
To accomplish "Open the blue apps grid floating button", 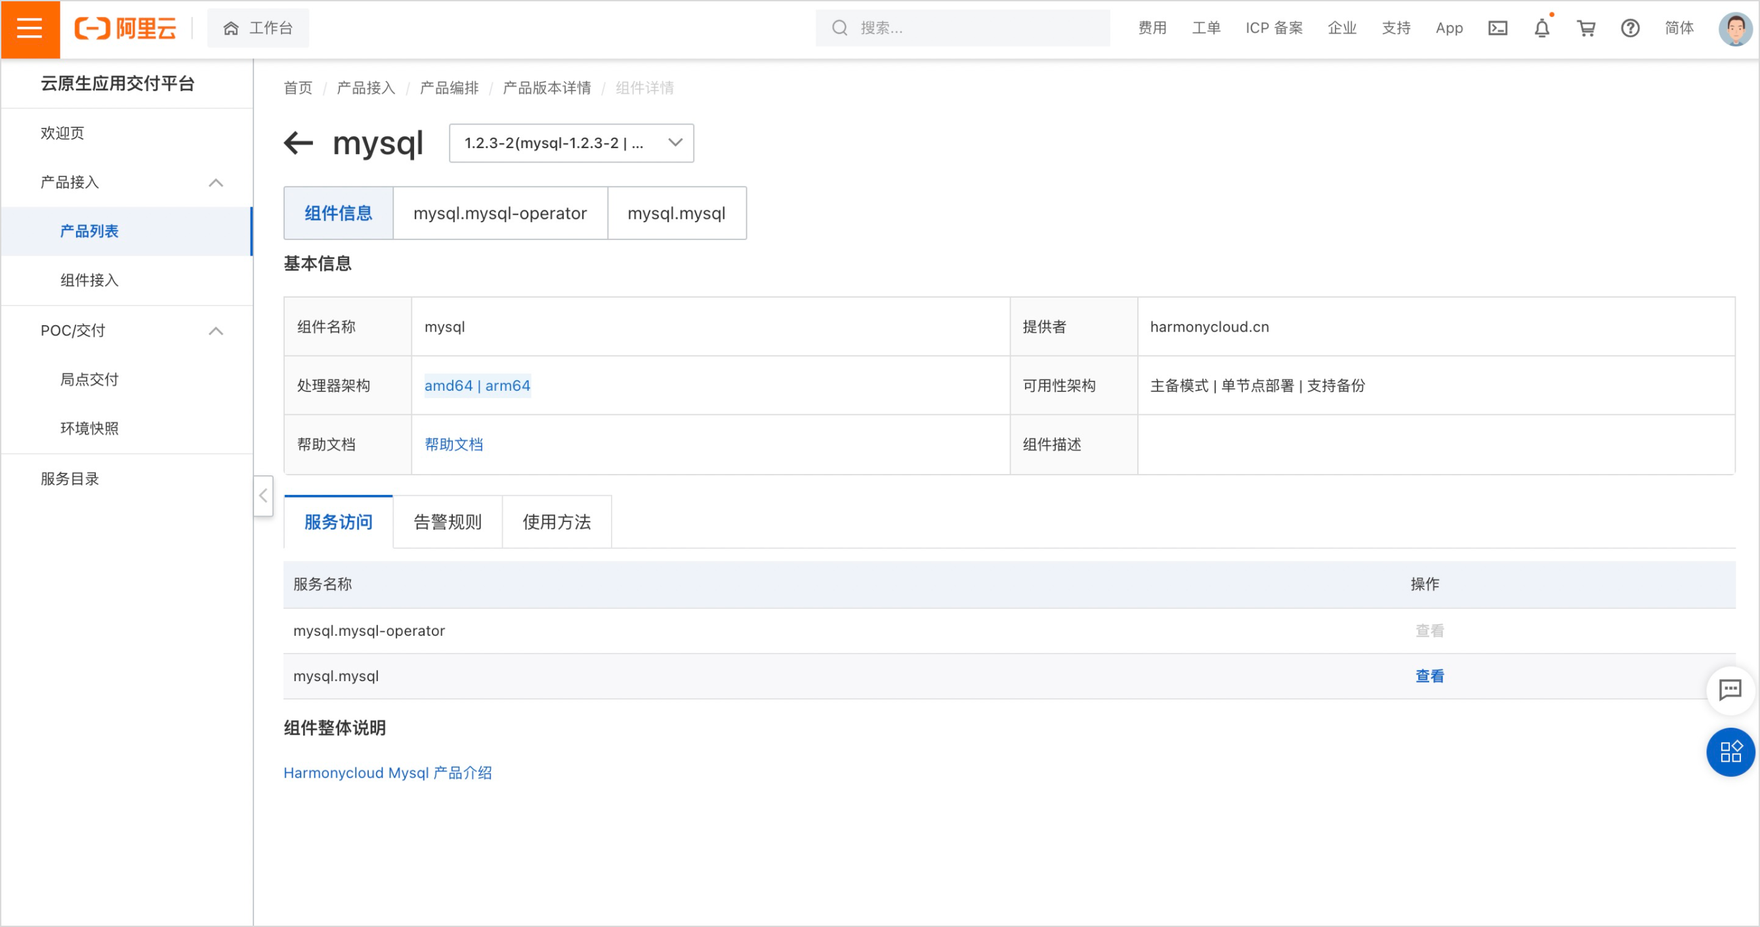I will point(1730,752).
